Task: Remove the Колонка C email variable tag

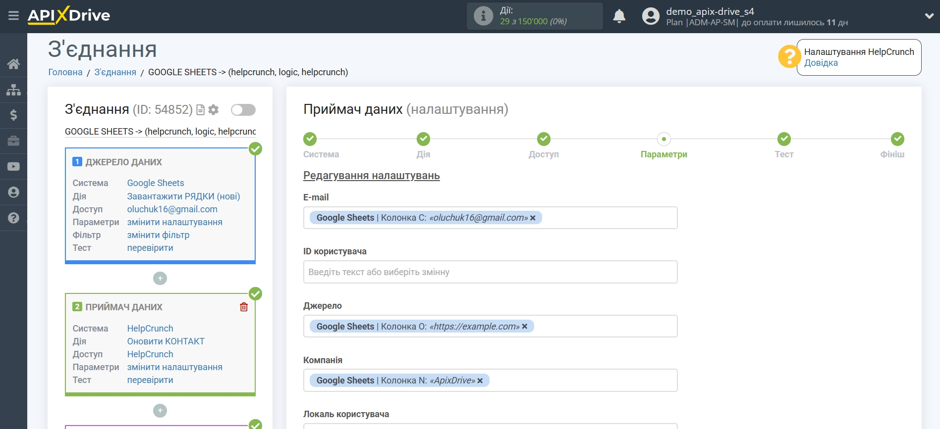Action: point(533,218)
